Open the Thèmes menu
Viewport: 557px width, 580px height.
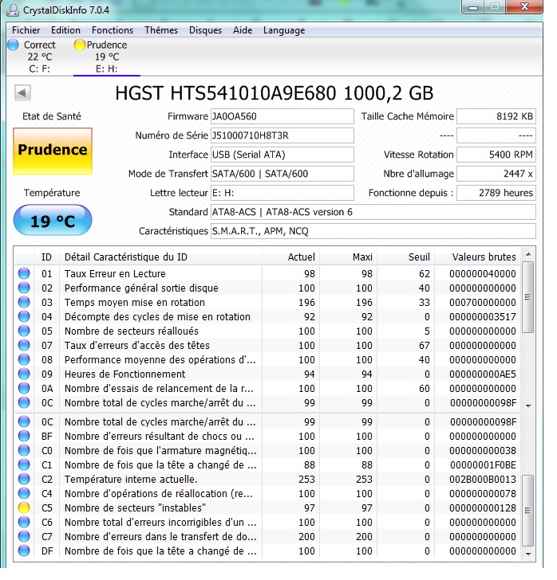pos(161,30)
